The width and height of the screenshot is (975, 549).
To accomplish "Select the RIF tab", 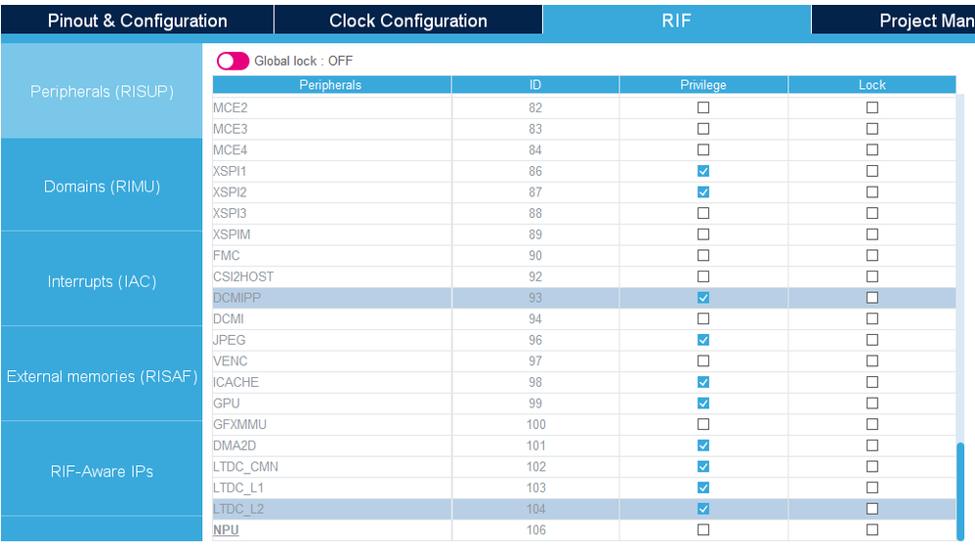I will pos(676,21).
